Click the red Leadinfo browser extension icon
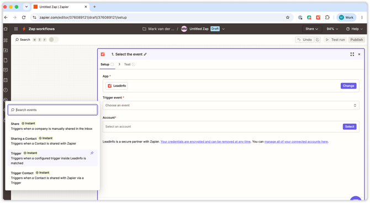This screenshot has width=370, height=203. [318, 18]
